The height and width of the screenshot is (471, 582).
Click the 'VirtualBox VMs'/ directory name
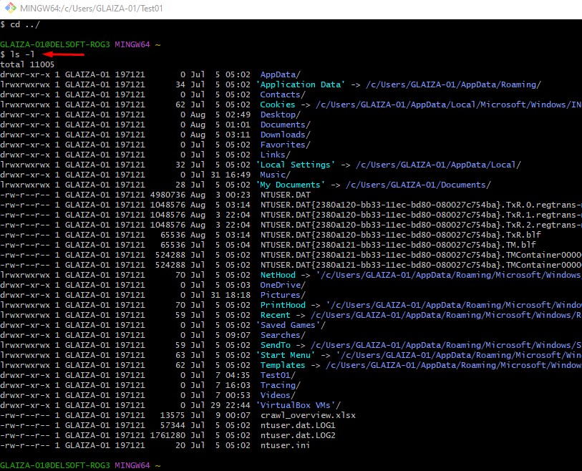pyautogui.click(x=299, y=405)
